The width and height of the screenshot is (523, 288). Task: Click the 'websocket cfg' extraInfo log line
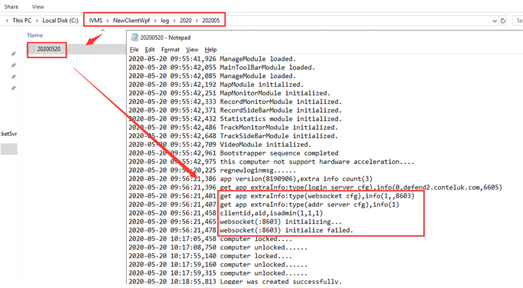click(272, 196)
